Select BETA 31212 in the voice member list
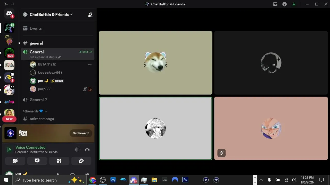 point(61,64)
